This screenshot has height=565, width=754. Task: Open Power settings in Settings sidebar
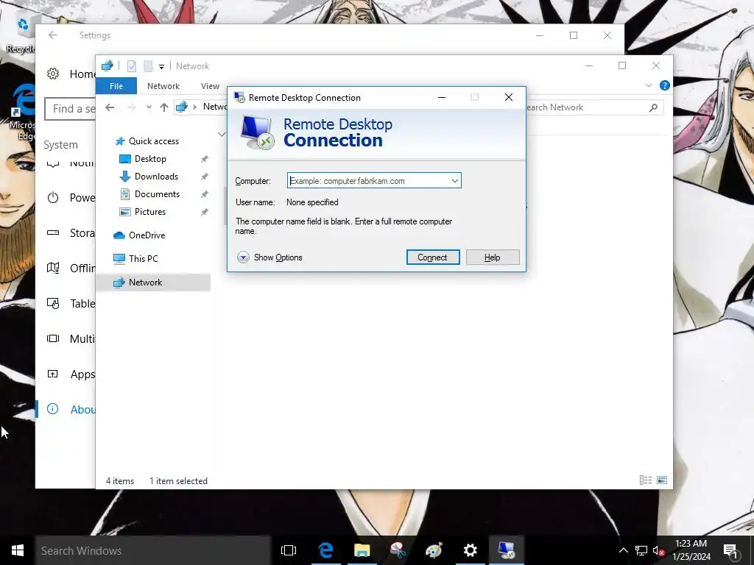click(71, 198)
